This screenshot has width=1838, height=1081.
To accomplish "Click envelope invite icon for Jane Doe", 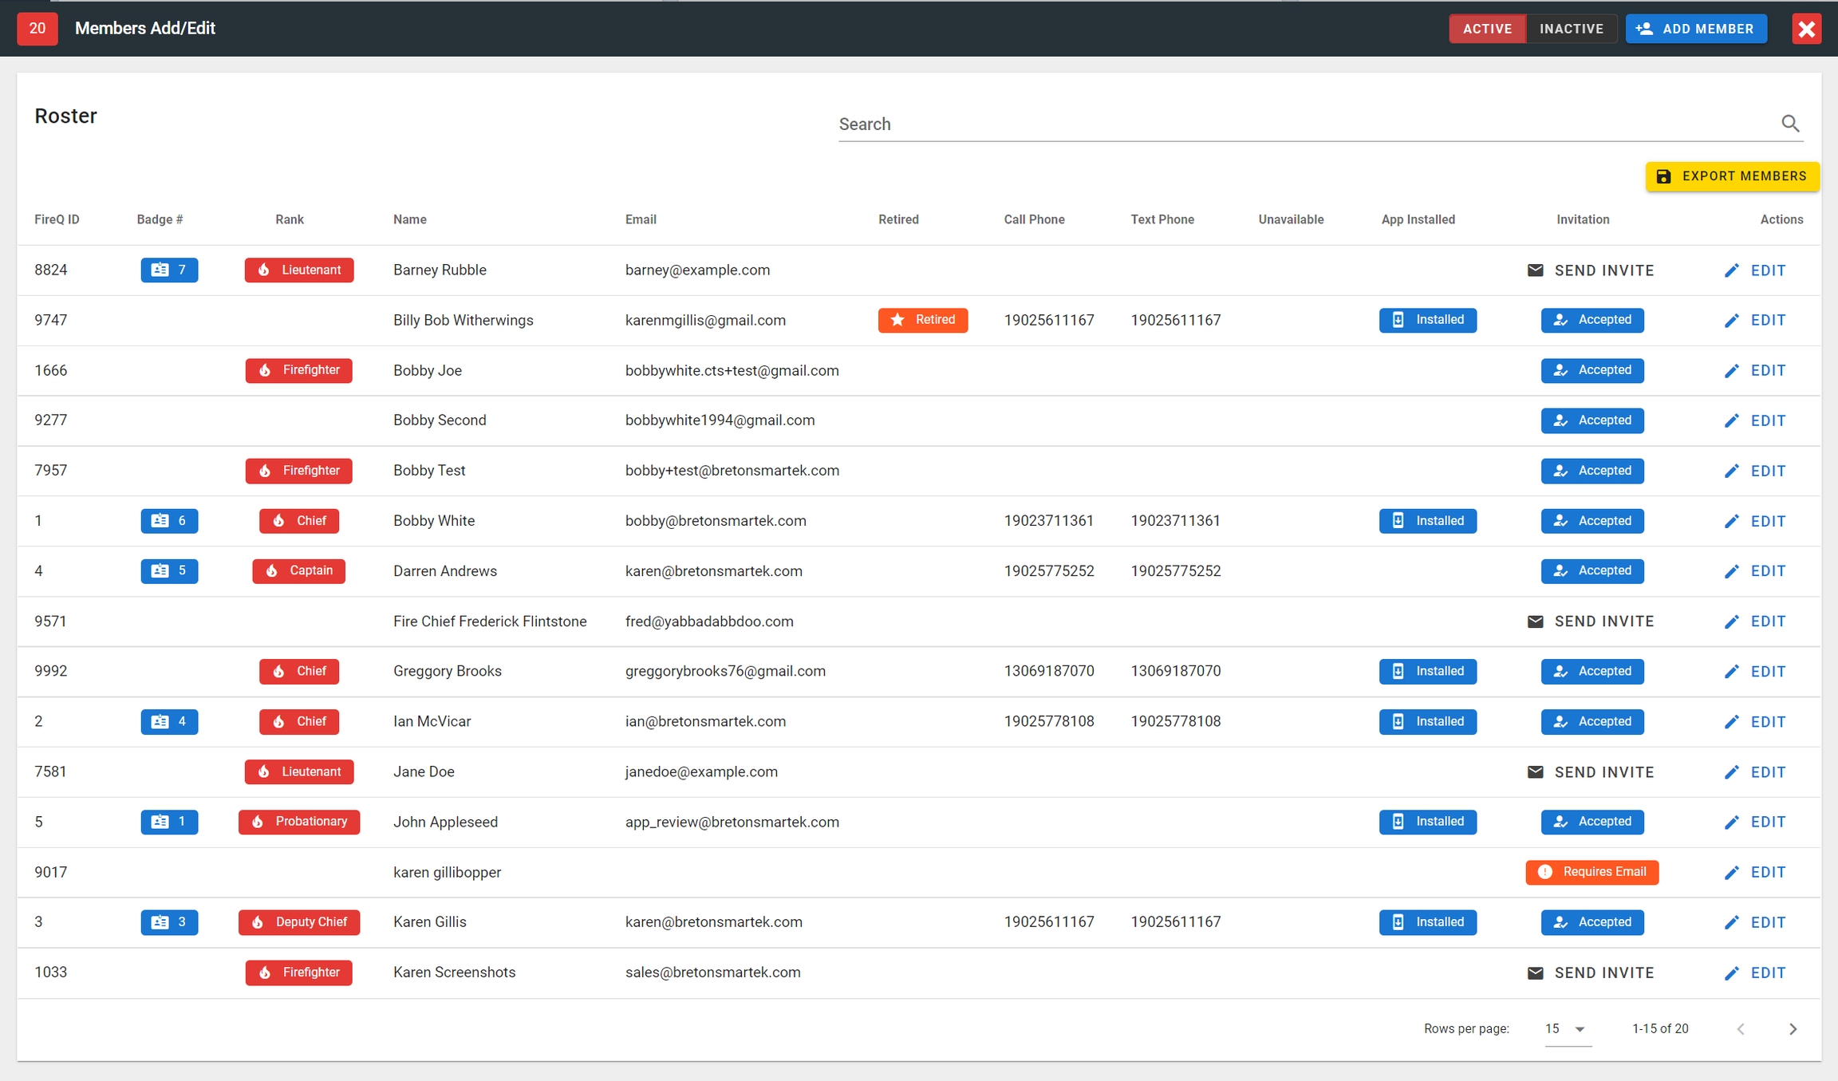I will pos(1535,772).
